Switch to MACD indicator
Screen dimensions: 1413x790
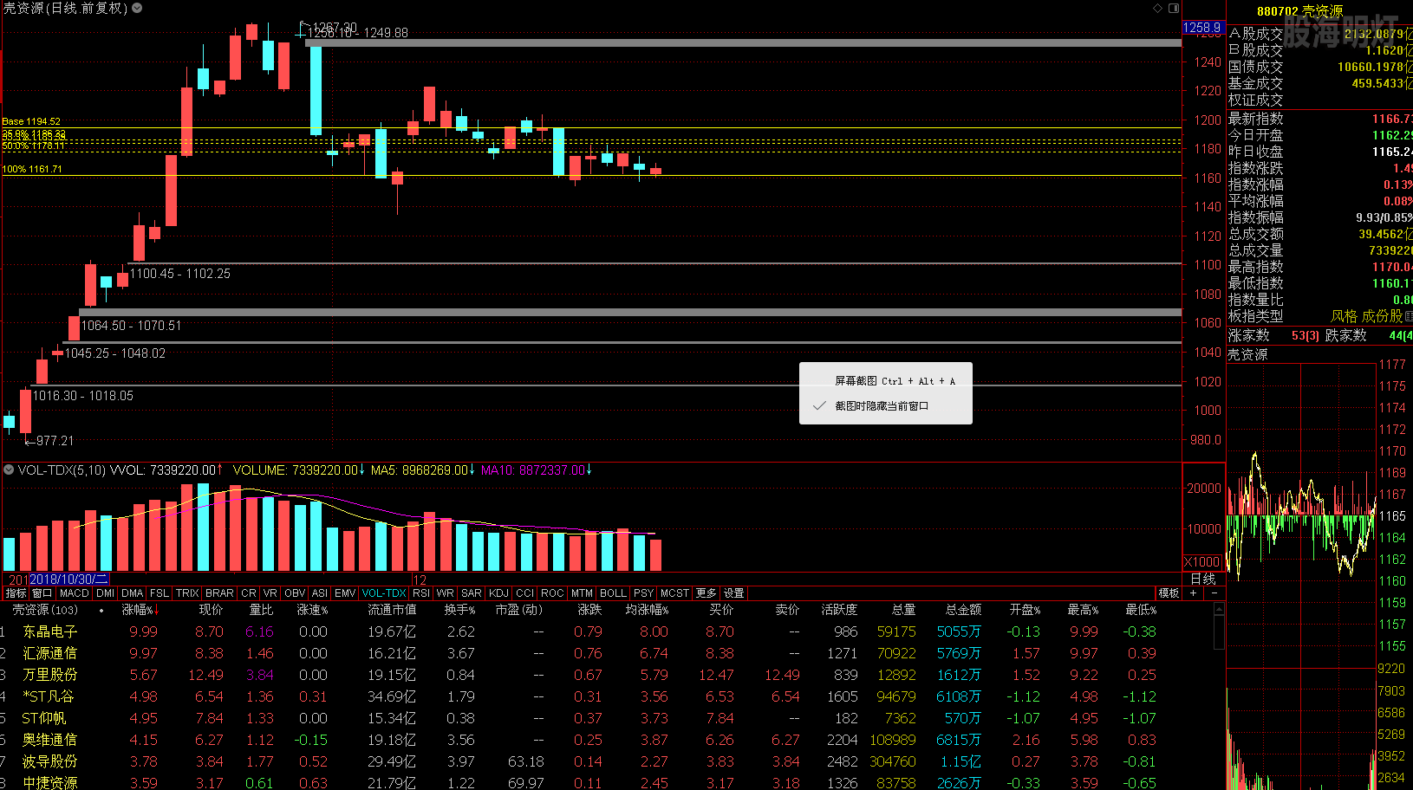[75, 593]
